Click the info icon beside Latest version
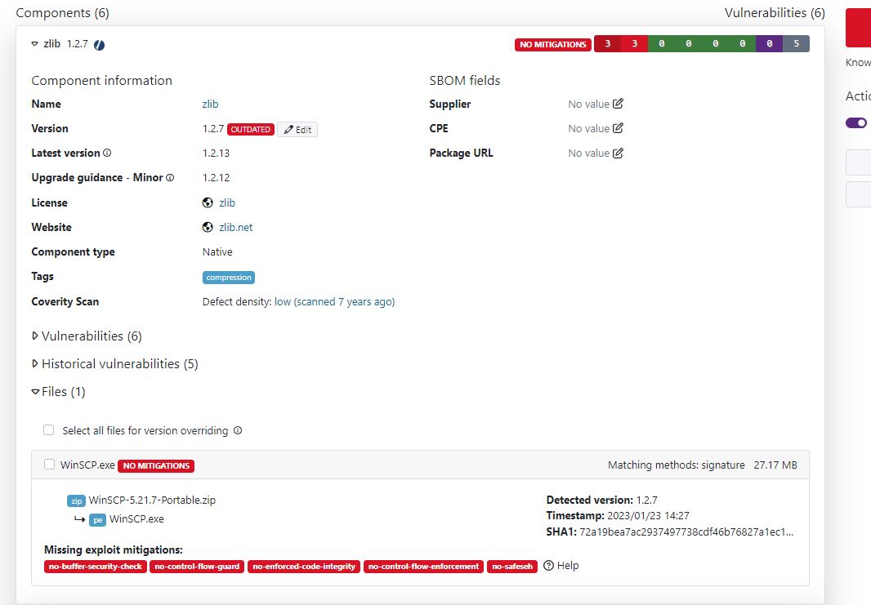This screenshot has width=871, height=605. coord(107,153)
